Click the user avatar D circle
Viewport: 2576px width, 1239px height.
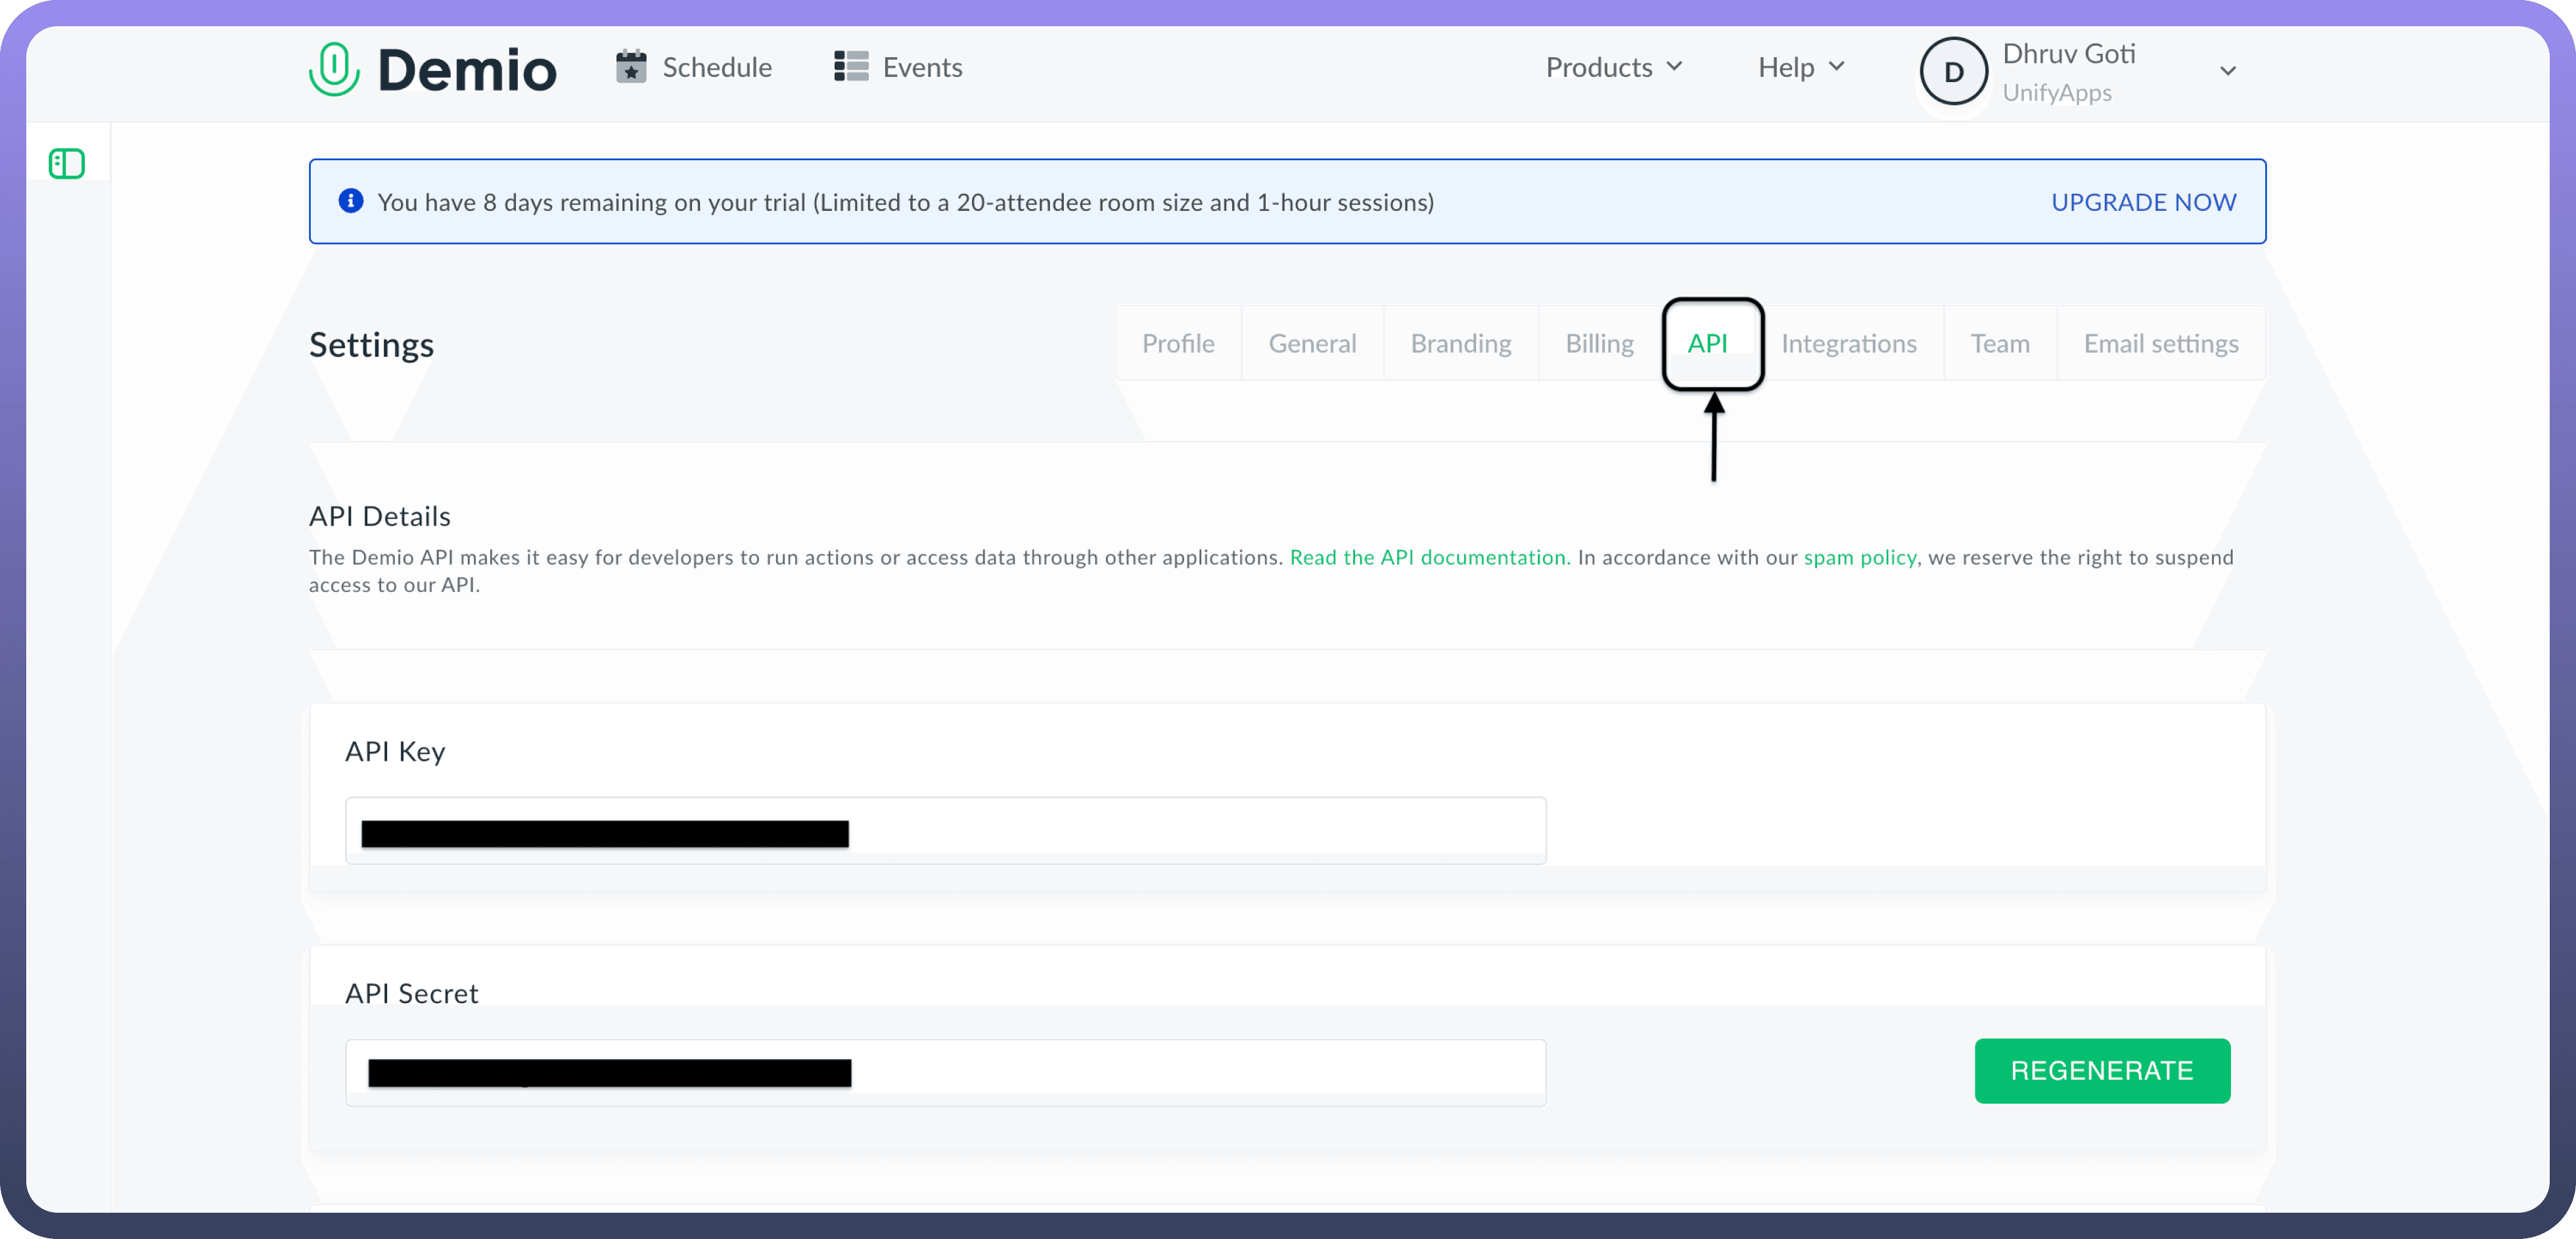(x=1953, y=71)
